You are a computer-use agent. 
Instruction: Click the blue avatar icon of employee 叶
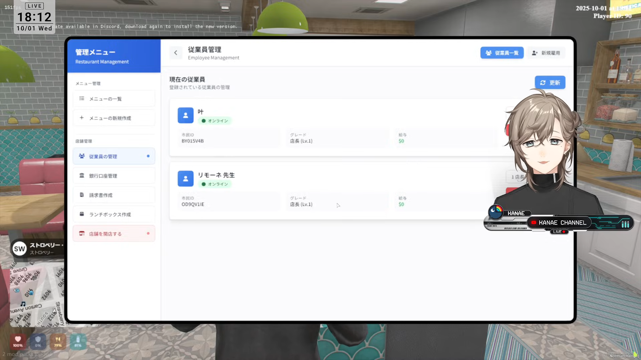(x=186, y=115)
